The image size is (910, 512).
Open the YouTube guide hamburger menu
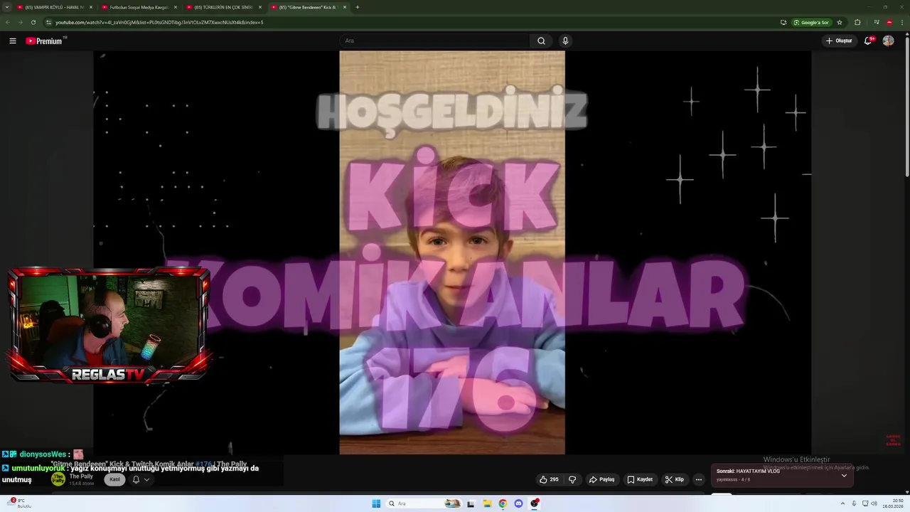coord(12,41)
